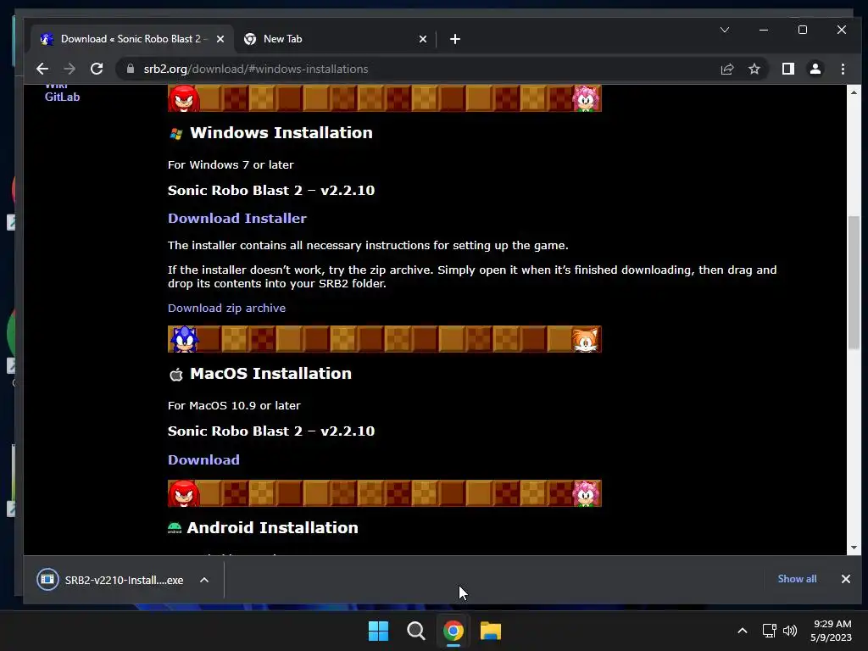Click 'For Windows 7 or later' text
This screenshot has width=868, height=651.
pyautogui.click(x=231, y=165)
